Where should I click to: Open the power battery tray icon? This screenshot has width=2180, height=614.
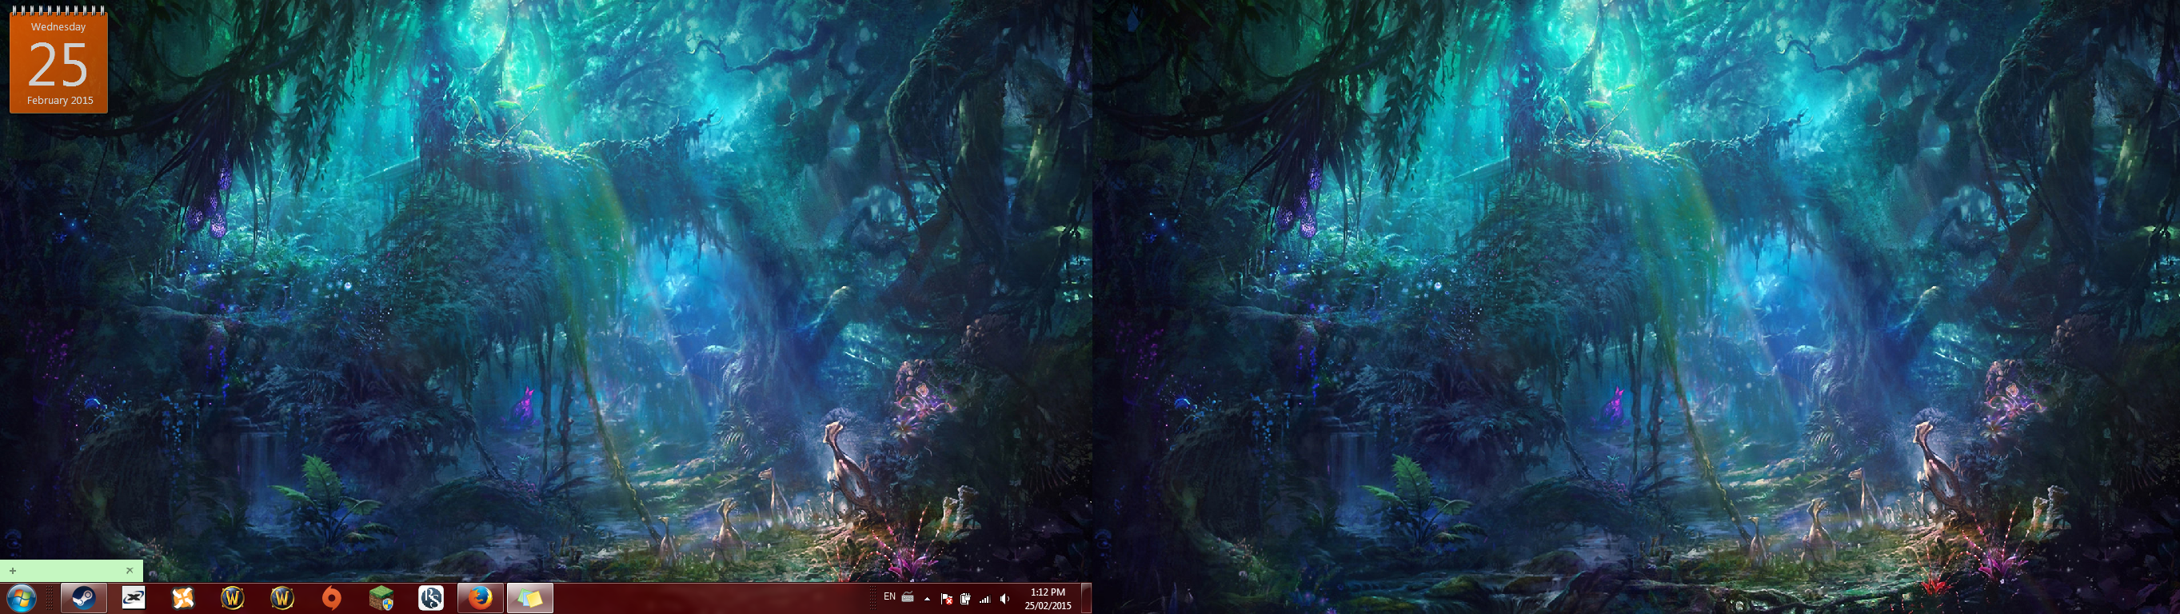965,599
